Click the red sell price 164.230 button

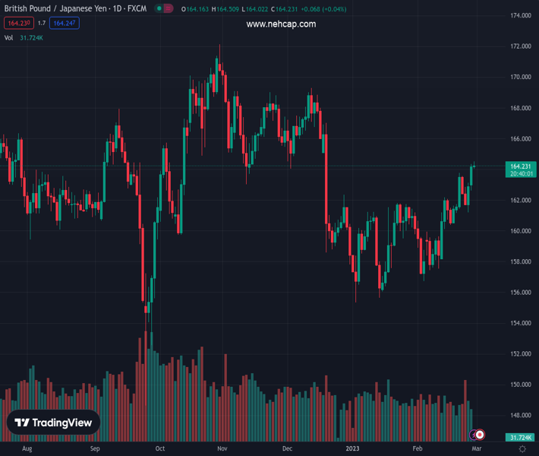tap(17, 24)
